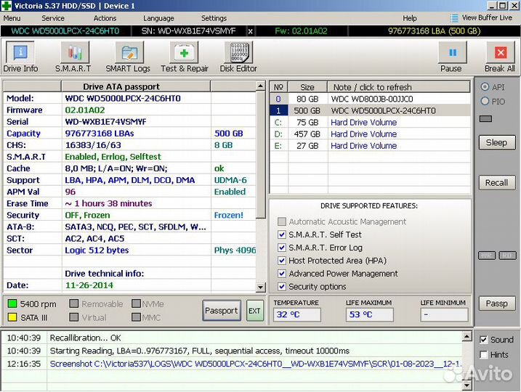
Task: Click the Date 11-26-2014 value
Action: point(89,285)
